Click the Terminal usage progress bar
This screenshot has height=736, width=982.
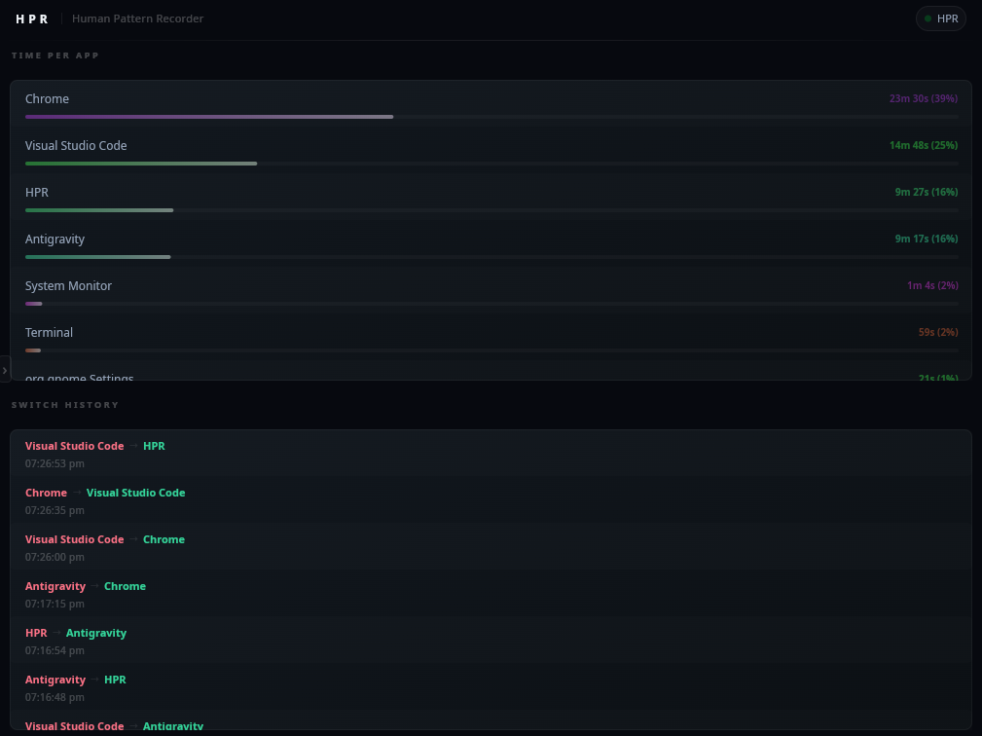click(33, 350)
